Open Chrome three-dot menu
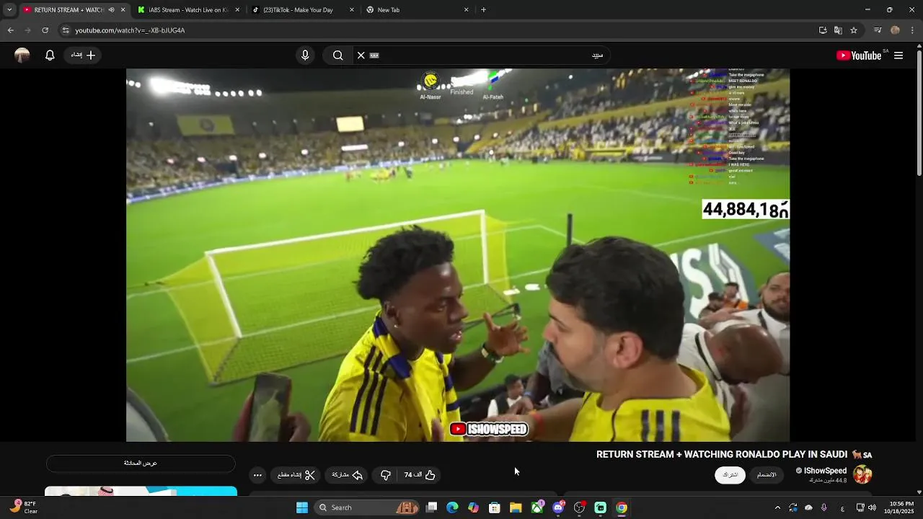The image size is (923, 519). click(x=912, y=30)
